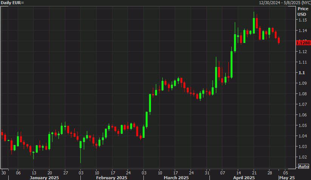Open the 12/30/2024 - 5/8/2025 date range
Viewport: 311px width, 180px height.
[285, 3]
